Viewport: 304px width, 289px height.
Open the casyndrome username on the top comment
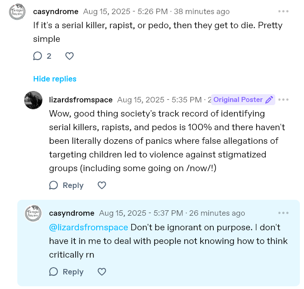tap(56, 11)
